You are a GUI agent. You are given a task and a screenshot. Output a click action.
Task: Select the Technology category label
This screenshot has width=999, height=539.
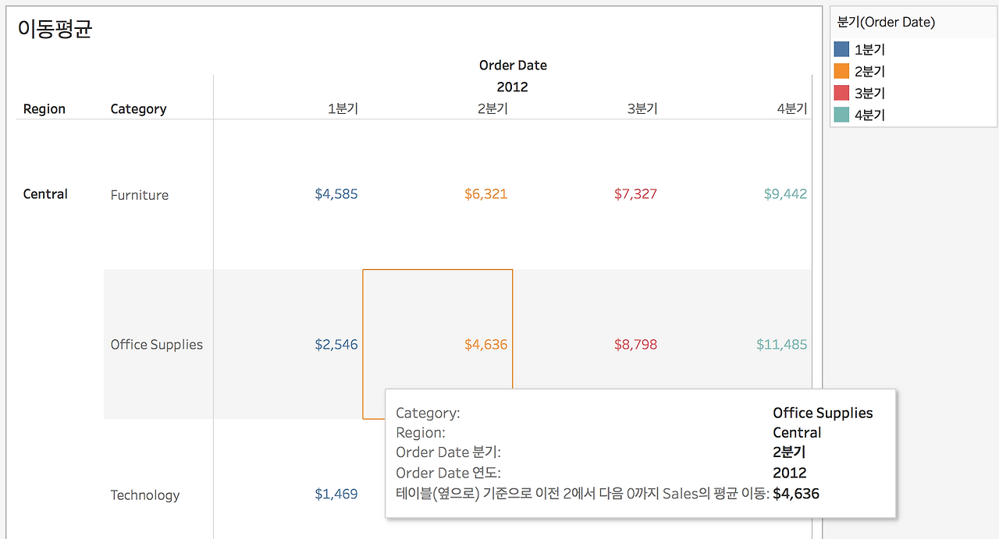144,495
